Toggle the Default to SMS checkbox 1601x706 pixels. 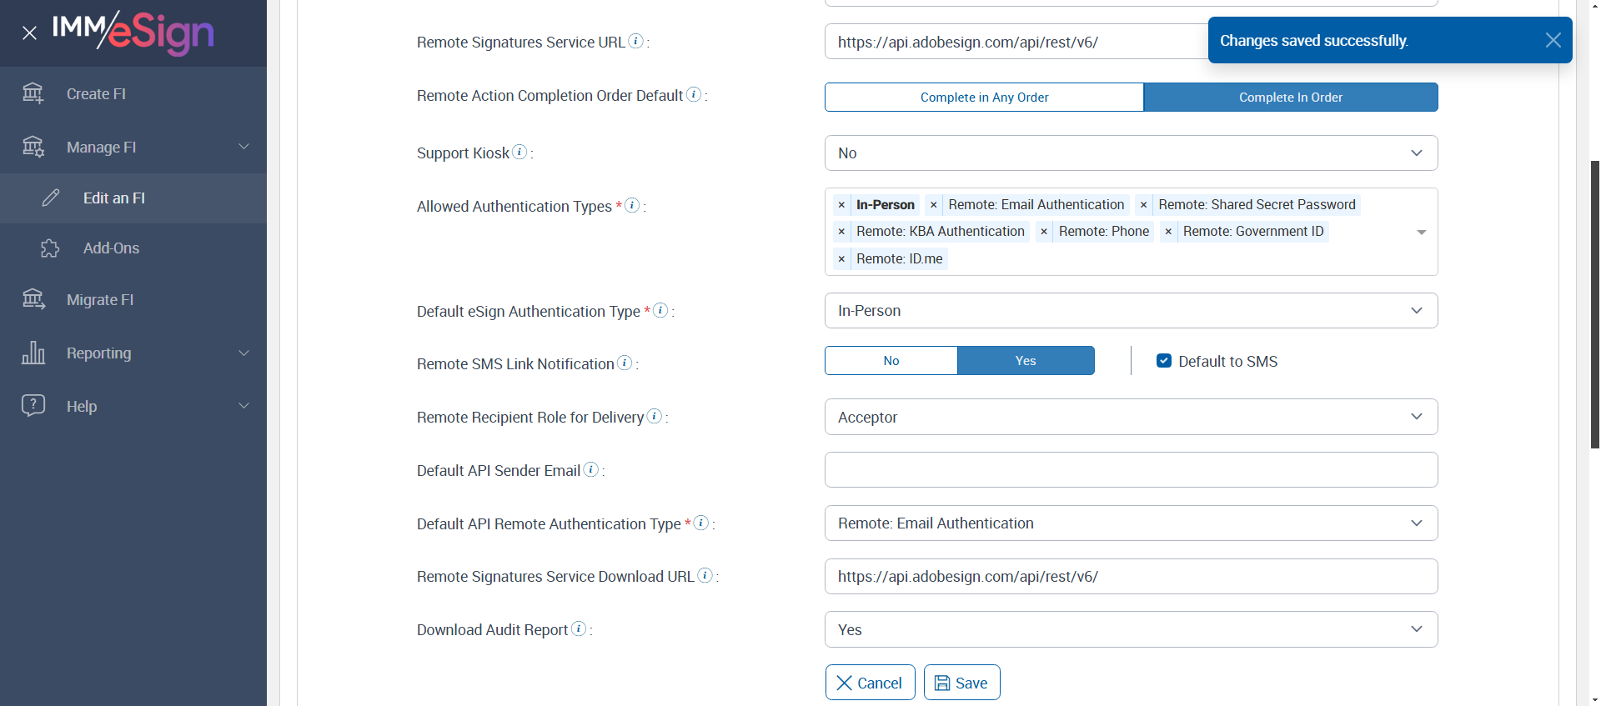point(1164,361)
